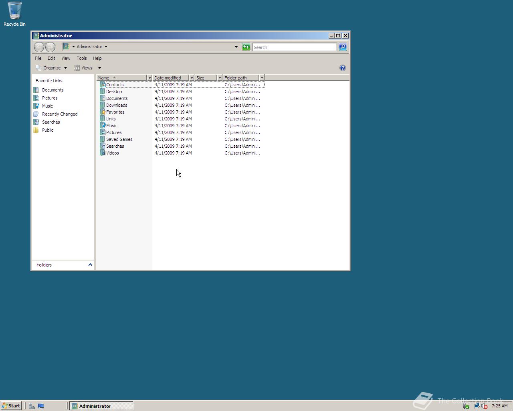Sort by Size column header
This screenshot has height=411, width=513.
[x=206, y=78]
